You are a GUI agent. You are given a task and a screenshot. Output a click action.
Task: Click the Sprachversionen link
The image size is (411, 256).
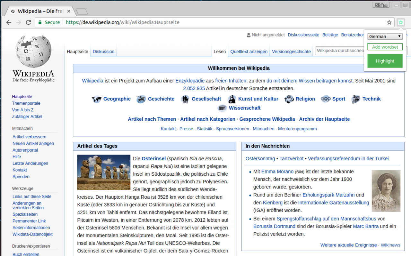coord(232,129)
